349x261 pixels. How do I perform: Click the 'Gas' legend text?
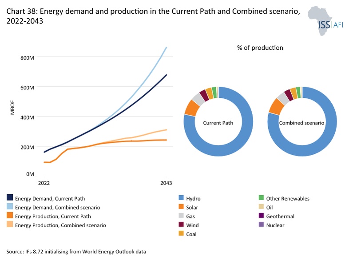(x=190, y=217)
